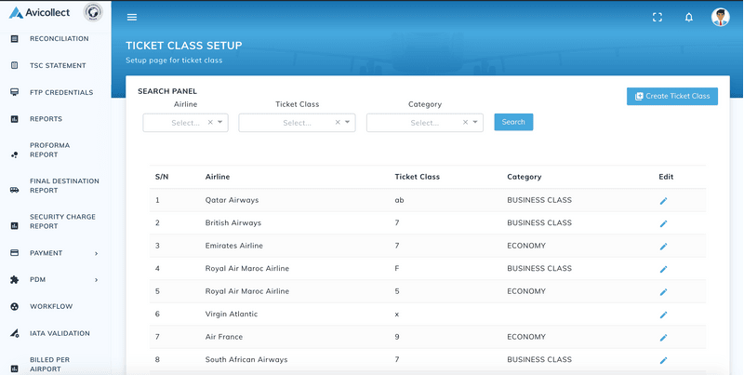Go to TSC Statement
Screen dimensions: 744x375
click(58, 65)
